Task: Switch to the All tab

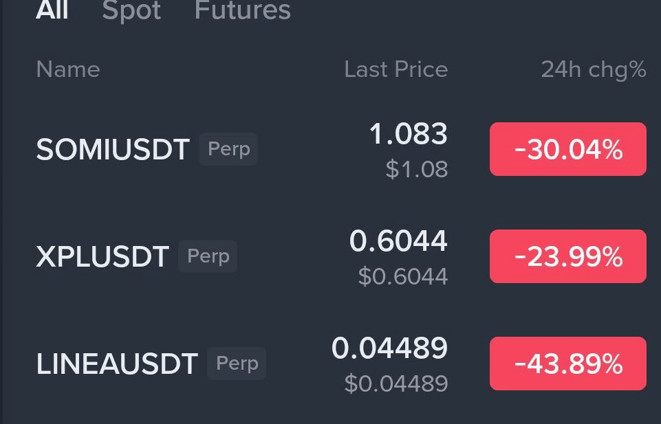Action: 52,9
